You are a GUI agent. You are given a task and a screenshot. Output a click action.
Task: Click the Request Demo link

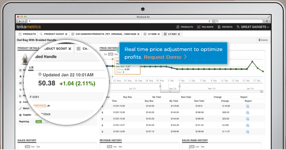coord(163,57)
